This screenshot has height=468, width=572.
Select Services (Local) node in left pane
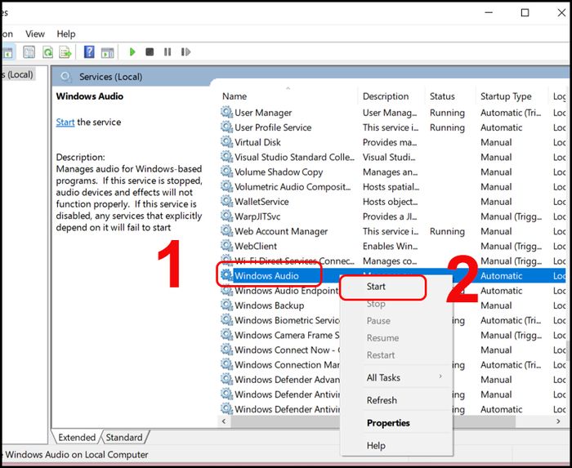[18, 74]
